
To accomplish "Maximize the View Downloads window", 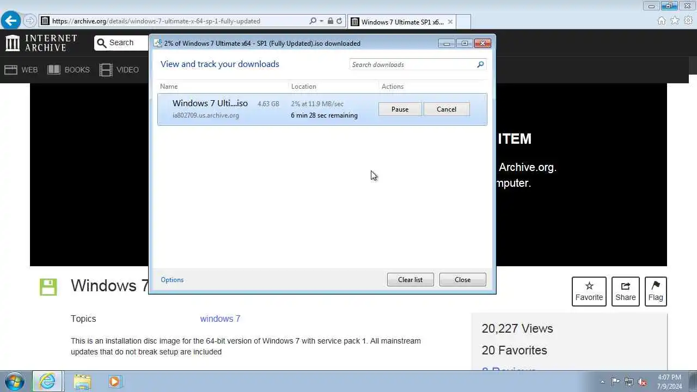I will [x=464, y=44].
